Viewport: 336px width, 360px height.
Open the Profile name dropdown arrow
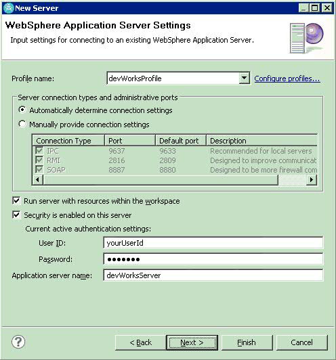click(244, 78)
